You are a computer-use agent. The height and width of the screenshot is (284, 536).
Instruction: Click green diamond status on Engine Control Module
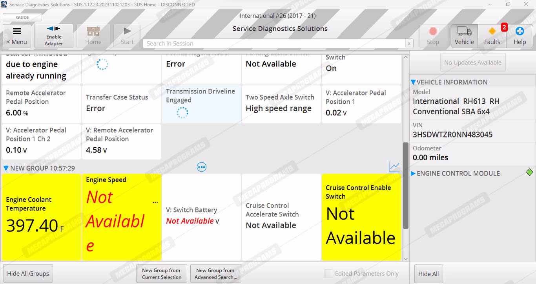(x=530, y=172)
